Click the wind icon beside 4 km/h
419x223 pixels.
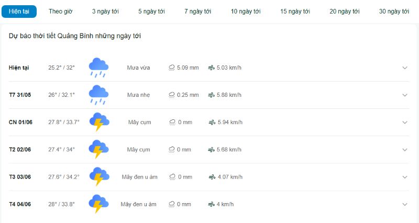(x=212, y=204)
